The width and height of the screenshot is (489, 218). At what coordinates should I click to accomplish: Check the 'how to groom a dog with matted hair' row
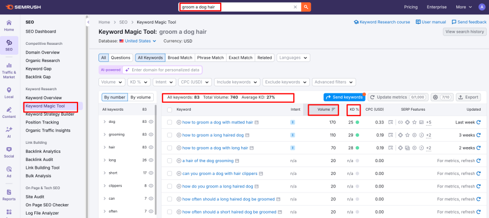coord(170,122)
